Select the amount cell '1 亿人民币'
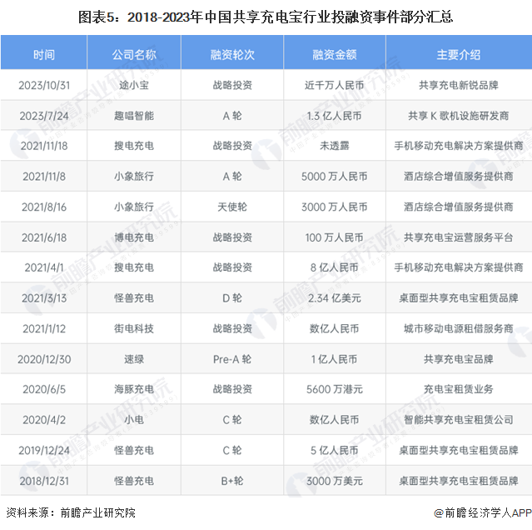This screenshot has height=530, width=532. point(335,359)
